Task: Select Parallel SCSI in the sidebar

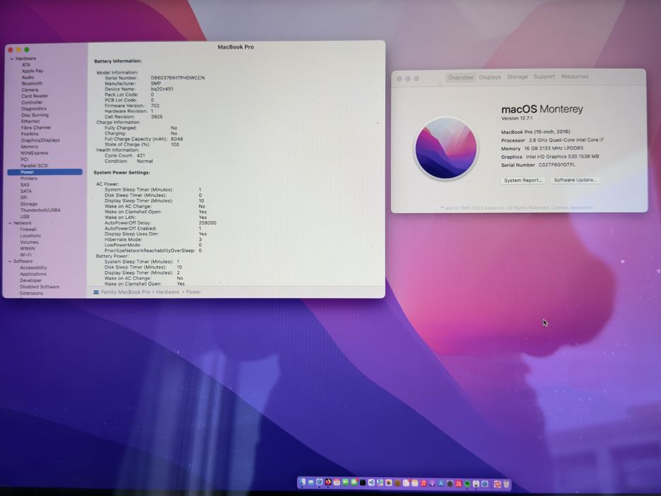Action: tap(35, 166)
